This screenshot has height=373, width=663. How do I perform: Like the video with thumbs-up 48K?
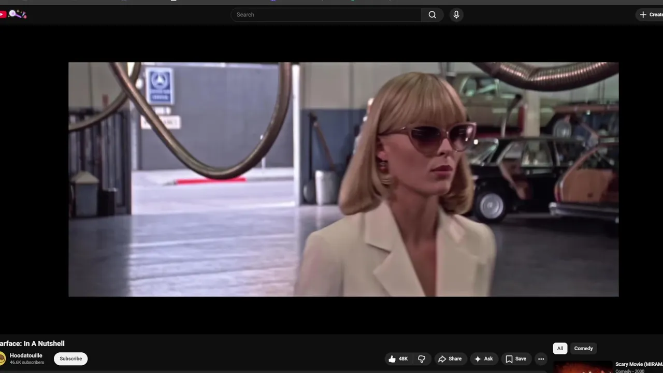click(398, 358)
